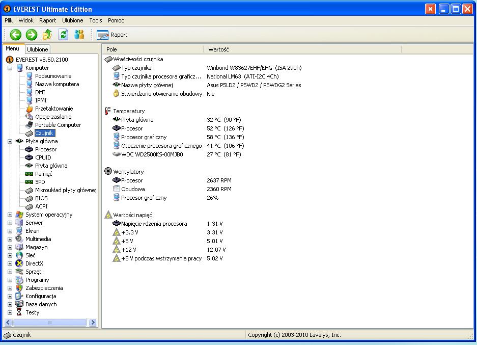Image resolution: width=477 pixels, height=345 pixels.
Task: Expand the DirectX node
Action: pyautogui.click(x=10, y=263)
